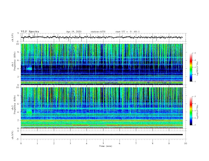Click the "10" kHz tick on ch.1 frequency axis
209x161 pixels.
pyautogui.click(x=18, y=44)
